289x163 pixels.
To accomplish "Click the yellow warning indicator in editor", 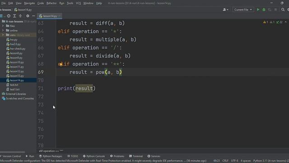I will (266, 22).
